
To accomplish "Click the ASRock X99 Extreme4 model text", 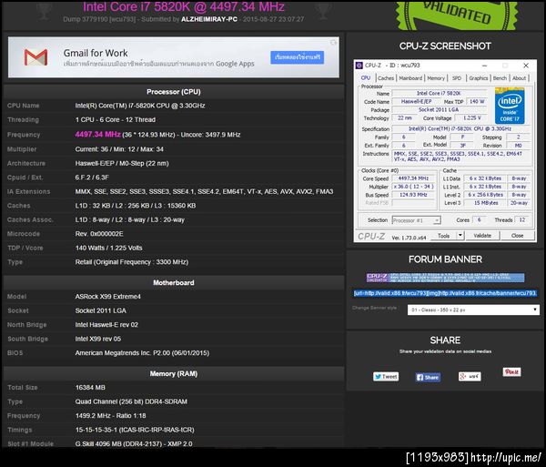I will [108, 297].
